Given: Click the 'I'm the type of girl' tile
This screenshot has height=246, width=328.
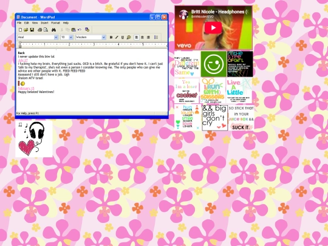Looking at the screenshot, I should pos(240,64).
